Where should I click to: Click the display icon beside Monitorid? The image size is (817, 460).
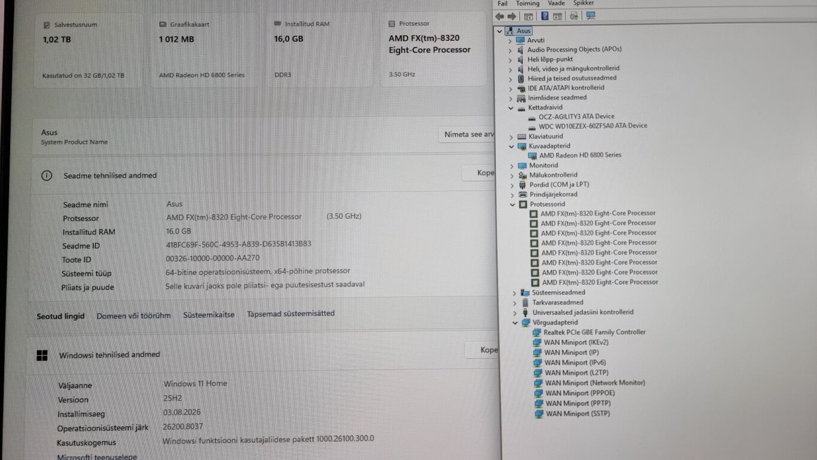coord(522,165)
